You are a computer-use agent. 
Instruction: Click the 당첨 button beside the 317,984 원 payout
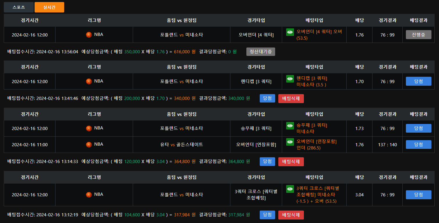[267, 215]
